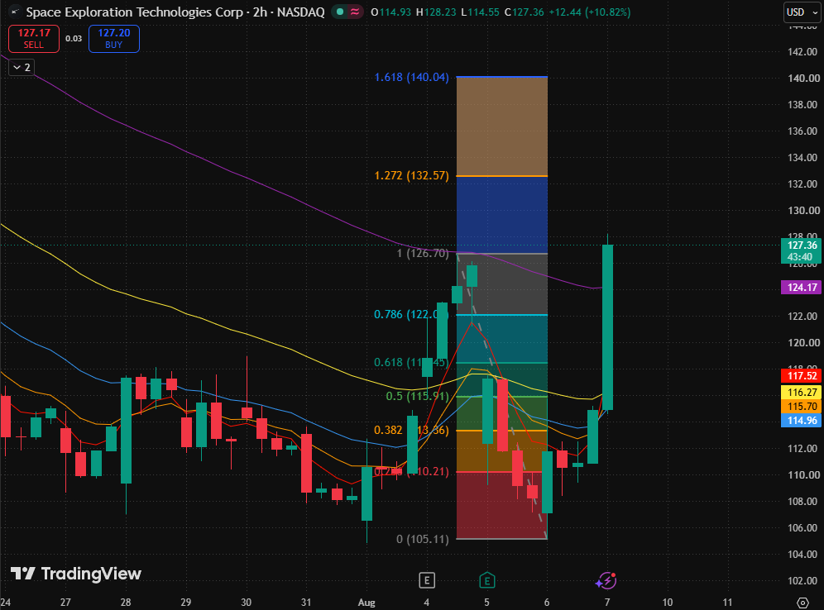The image size is (824, 610).
Task: Open the USD currency dropdown
Action: pos(802,12)
